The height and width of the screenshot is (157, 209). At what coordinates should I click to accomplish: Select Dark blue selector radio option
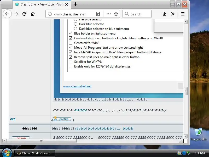point(76,24)
